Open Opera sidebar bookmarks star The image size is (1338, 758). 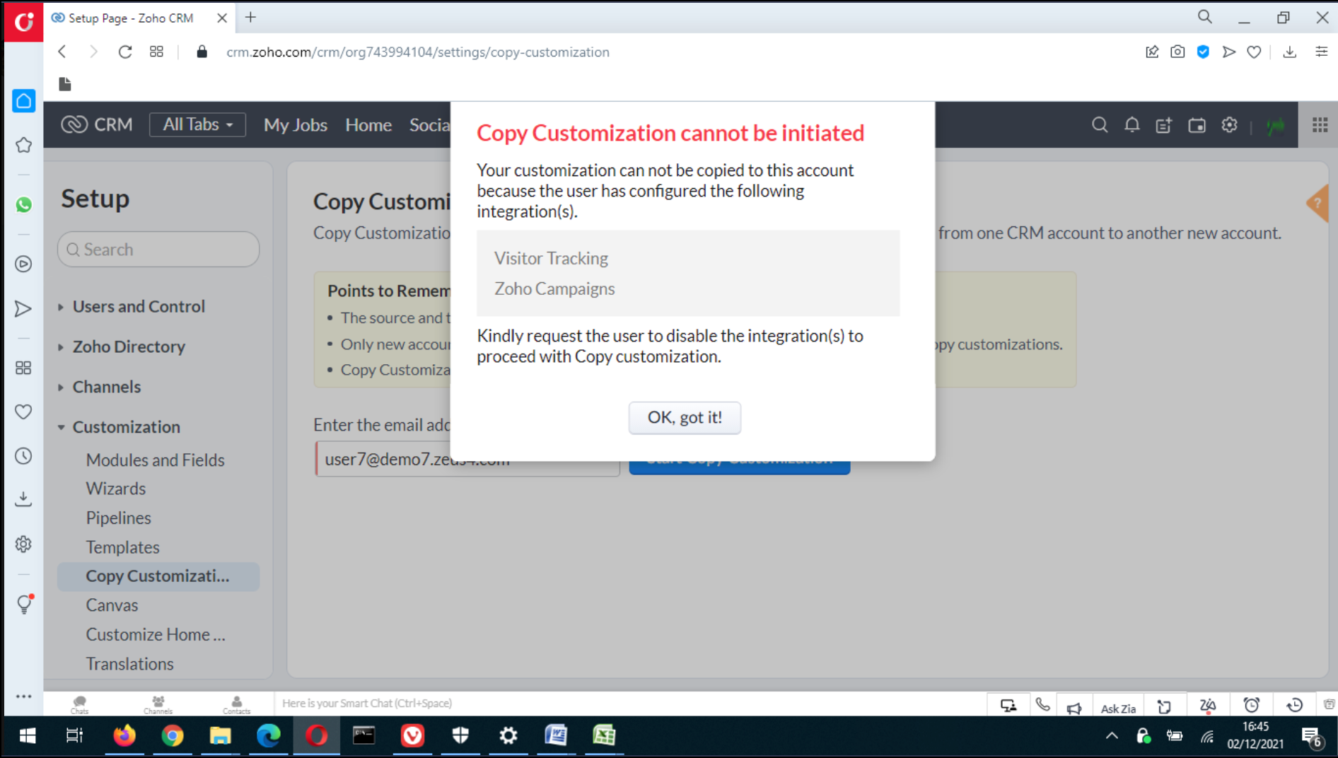coord(23,145)
